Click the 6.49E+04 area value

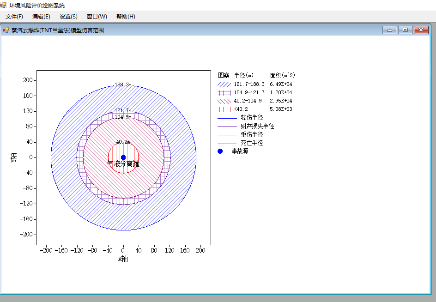point(281,84)
